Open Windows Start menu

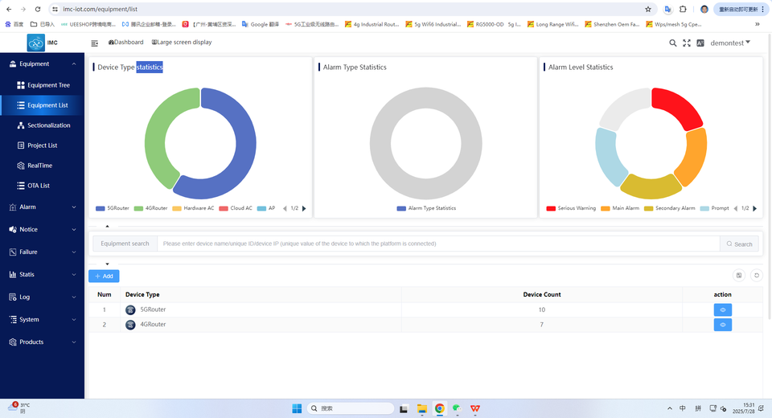[297, 408]
